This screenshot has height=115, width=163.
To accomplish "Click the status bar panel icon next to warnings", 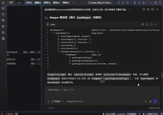I will click(16, 114).
